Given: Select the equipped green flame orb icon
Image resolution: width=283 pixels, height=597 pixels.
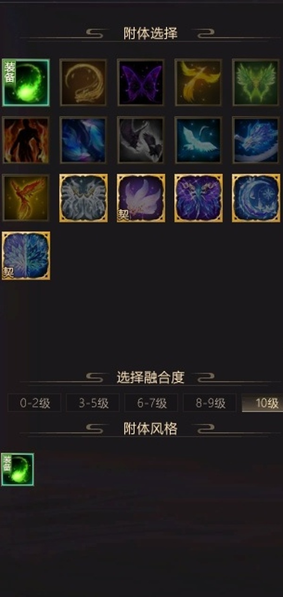Looking at the screenshot, I should point(25,82).
